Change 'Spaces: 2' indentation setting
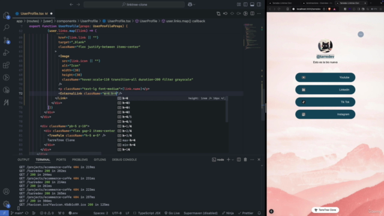This screenshot has width=384, height=216. (x=101, y=213)
